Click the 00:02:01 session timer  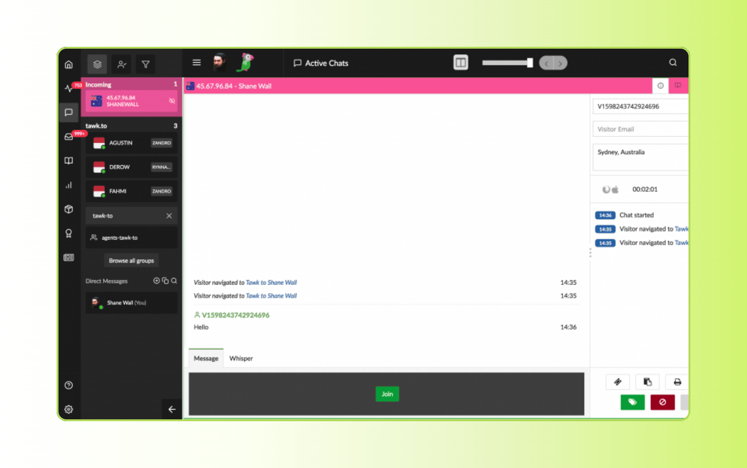pos(645,190)
